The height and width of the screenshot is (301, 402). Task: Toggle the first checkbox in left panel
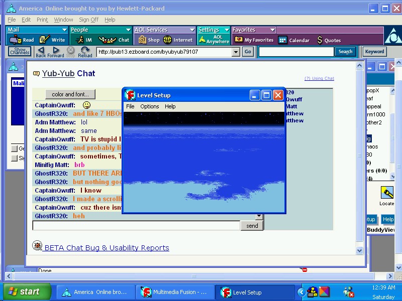click(x=15, y=148)
